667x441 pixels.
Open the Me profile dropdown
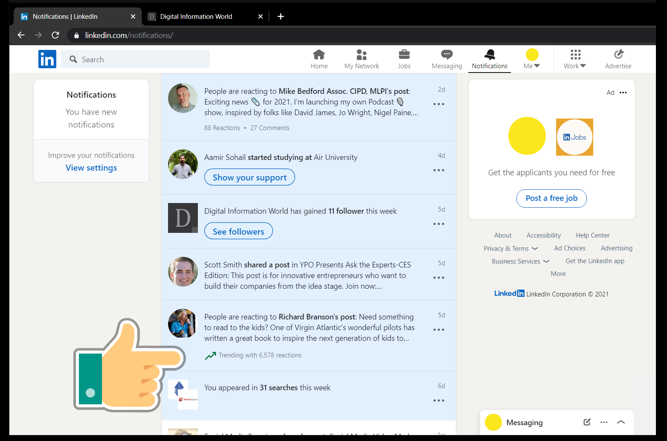(x=532, y=59)
